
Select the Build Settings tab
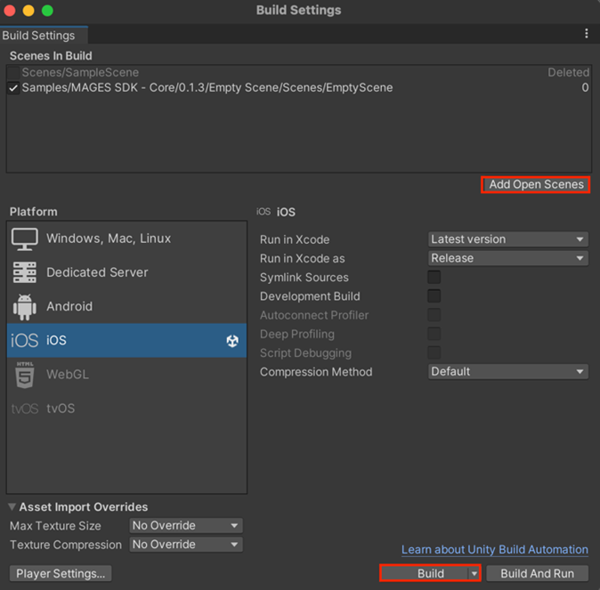pos(39,36)
